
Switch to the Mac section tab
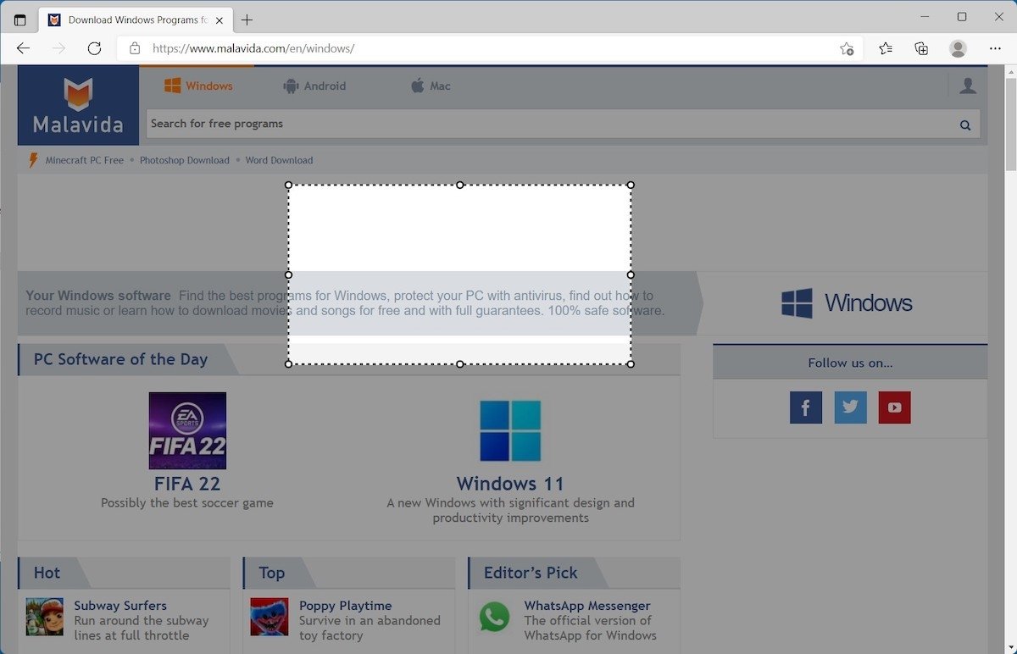(431, 86)
